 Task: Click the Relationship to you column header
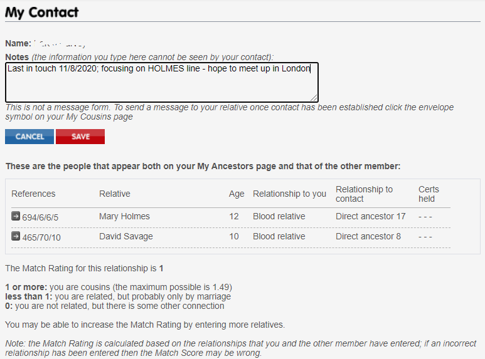[289, 194]
